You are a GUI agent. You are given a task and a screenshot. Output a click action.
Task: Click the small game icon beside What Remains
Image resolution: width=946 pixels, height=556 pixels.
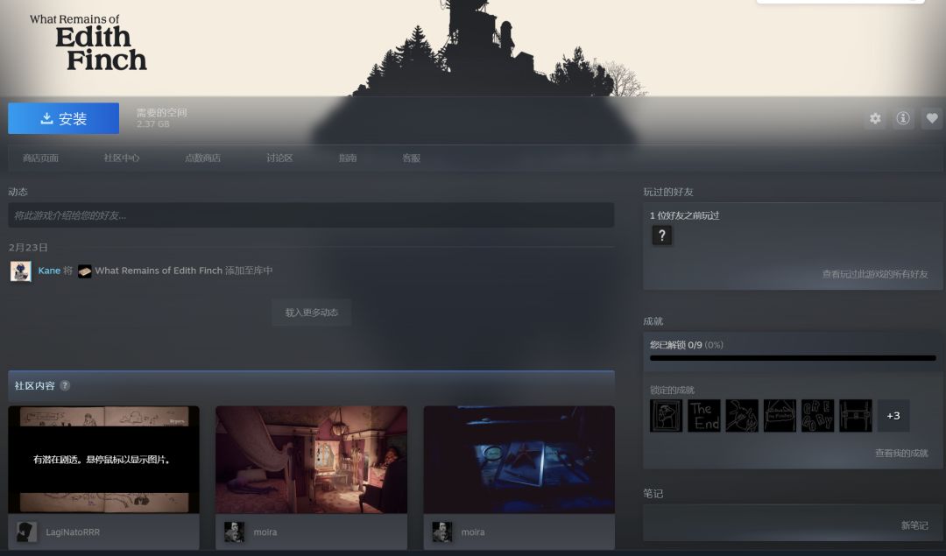tap(84, 271)
